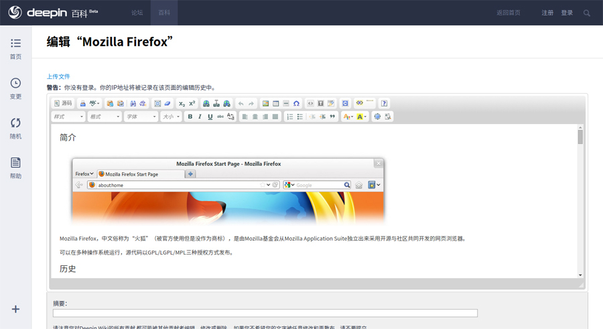
Task: Click the eraser remove format icon
Action: [167, 103]
